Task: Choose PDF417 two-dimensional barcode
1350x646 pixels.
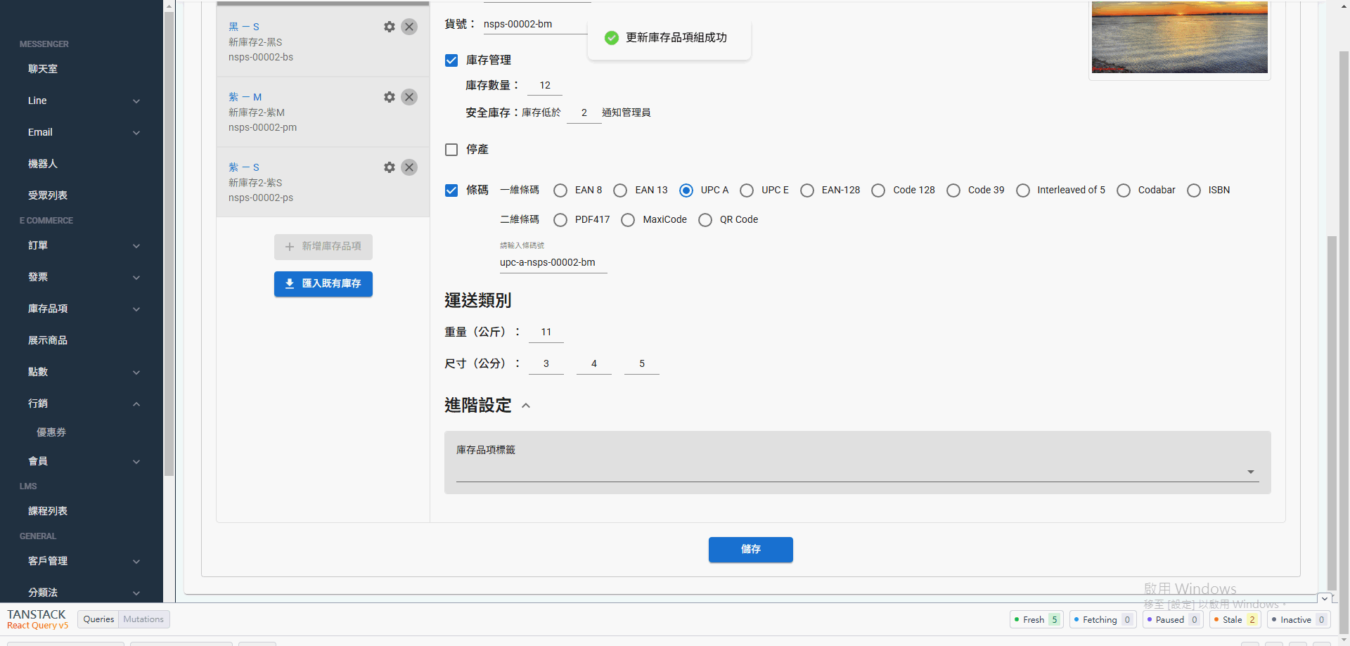Action: pyautogui.click(x=560, y=220)
